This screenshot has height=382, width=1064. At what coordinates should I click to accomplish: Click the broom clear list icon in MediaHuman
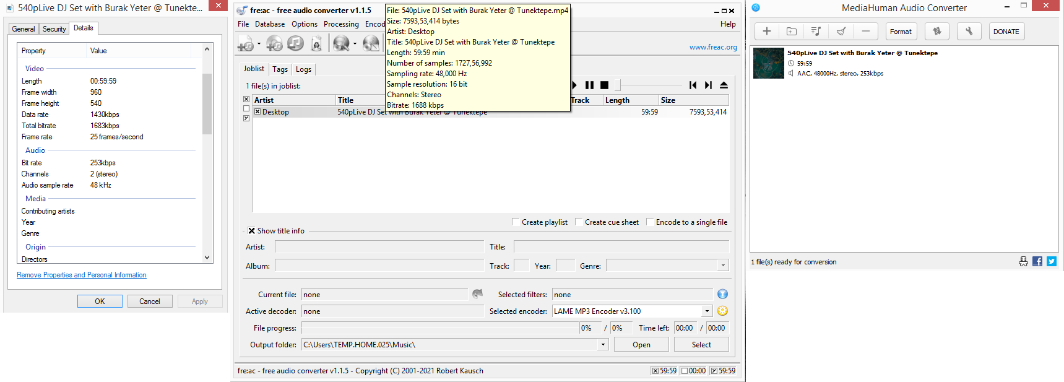coord(841,32)
